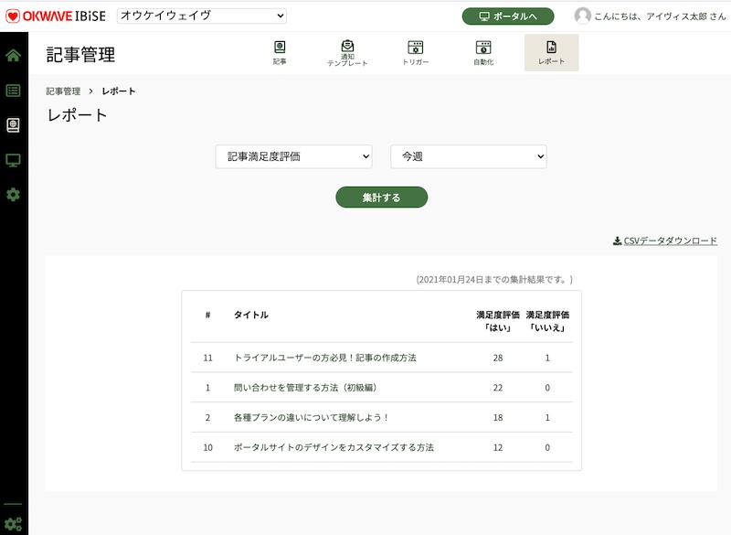731x535 pixels.
Task: Select the トリガー icon in top navigation
Action: tap(415, 50)
